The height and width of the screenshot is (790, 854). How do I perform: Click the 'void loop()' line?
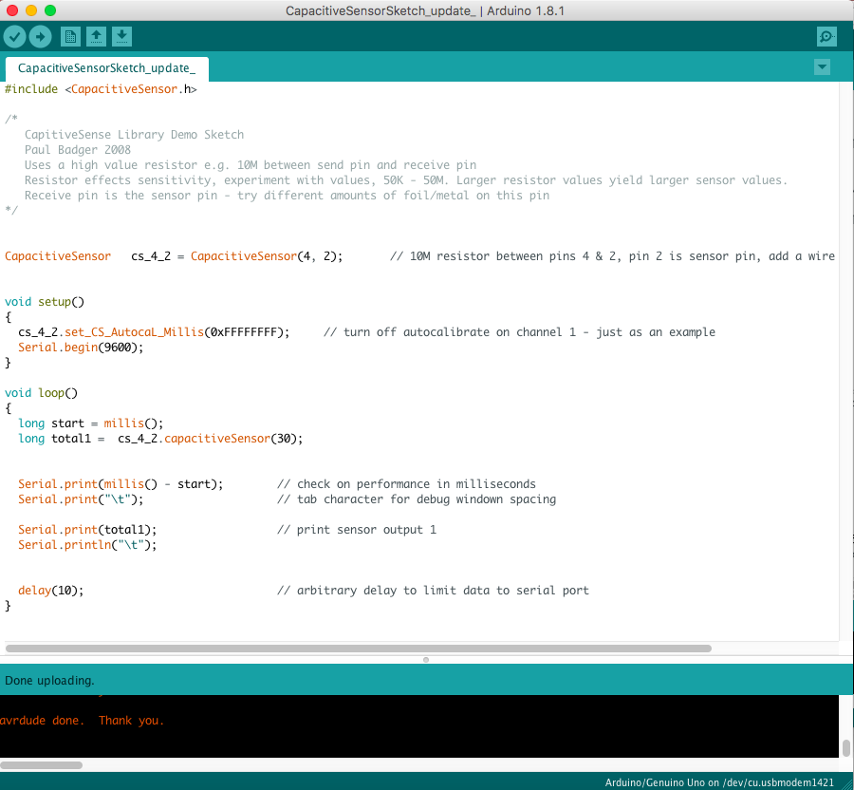pyautogui.click(x=42, y=393)
